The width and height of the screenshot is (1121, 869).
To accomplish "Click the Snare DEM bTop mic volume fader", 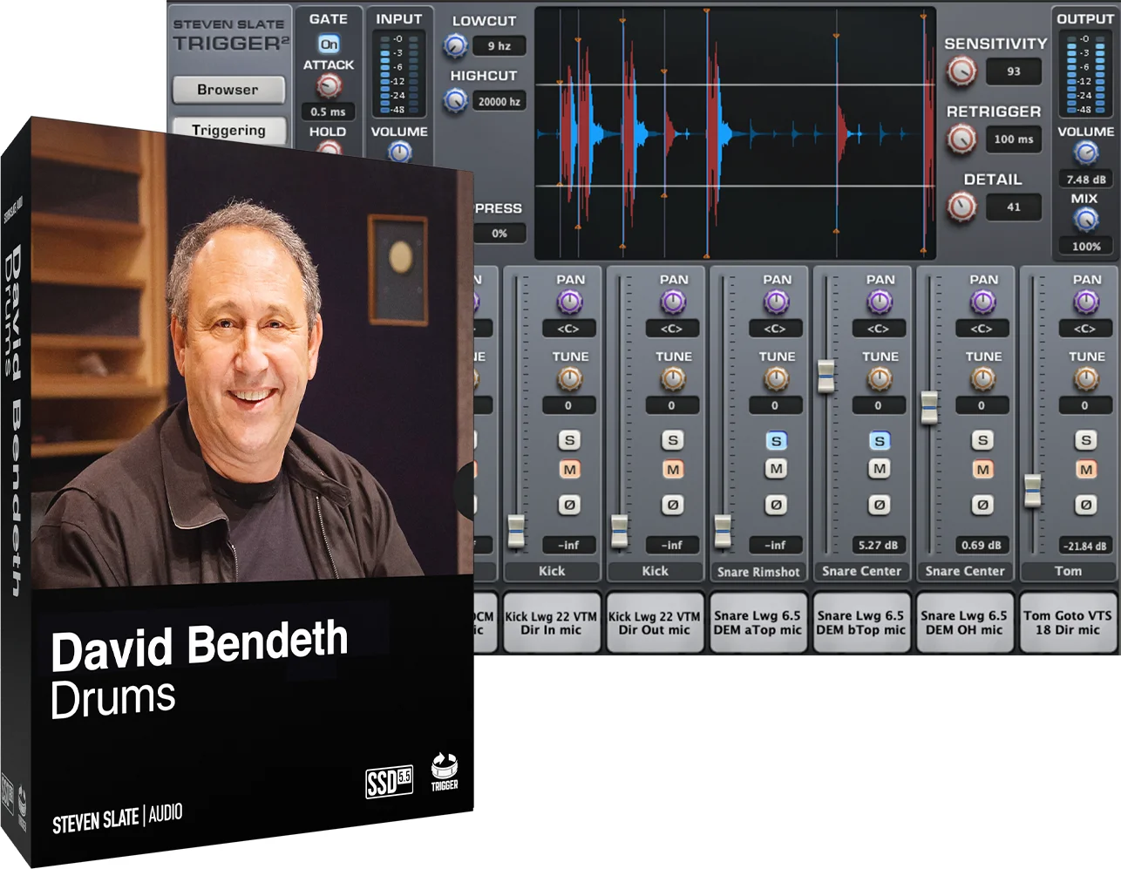I will click(826, 376).
